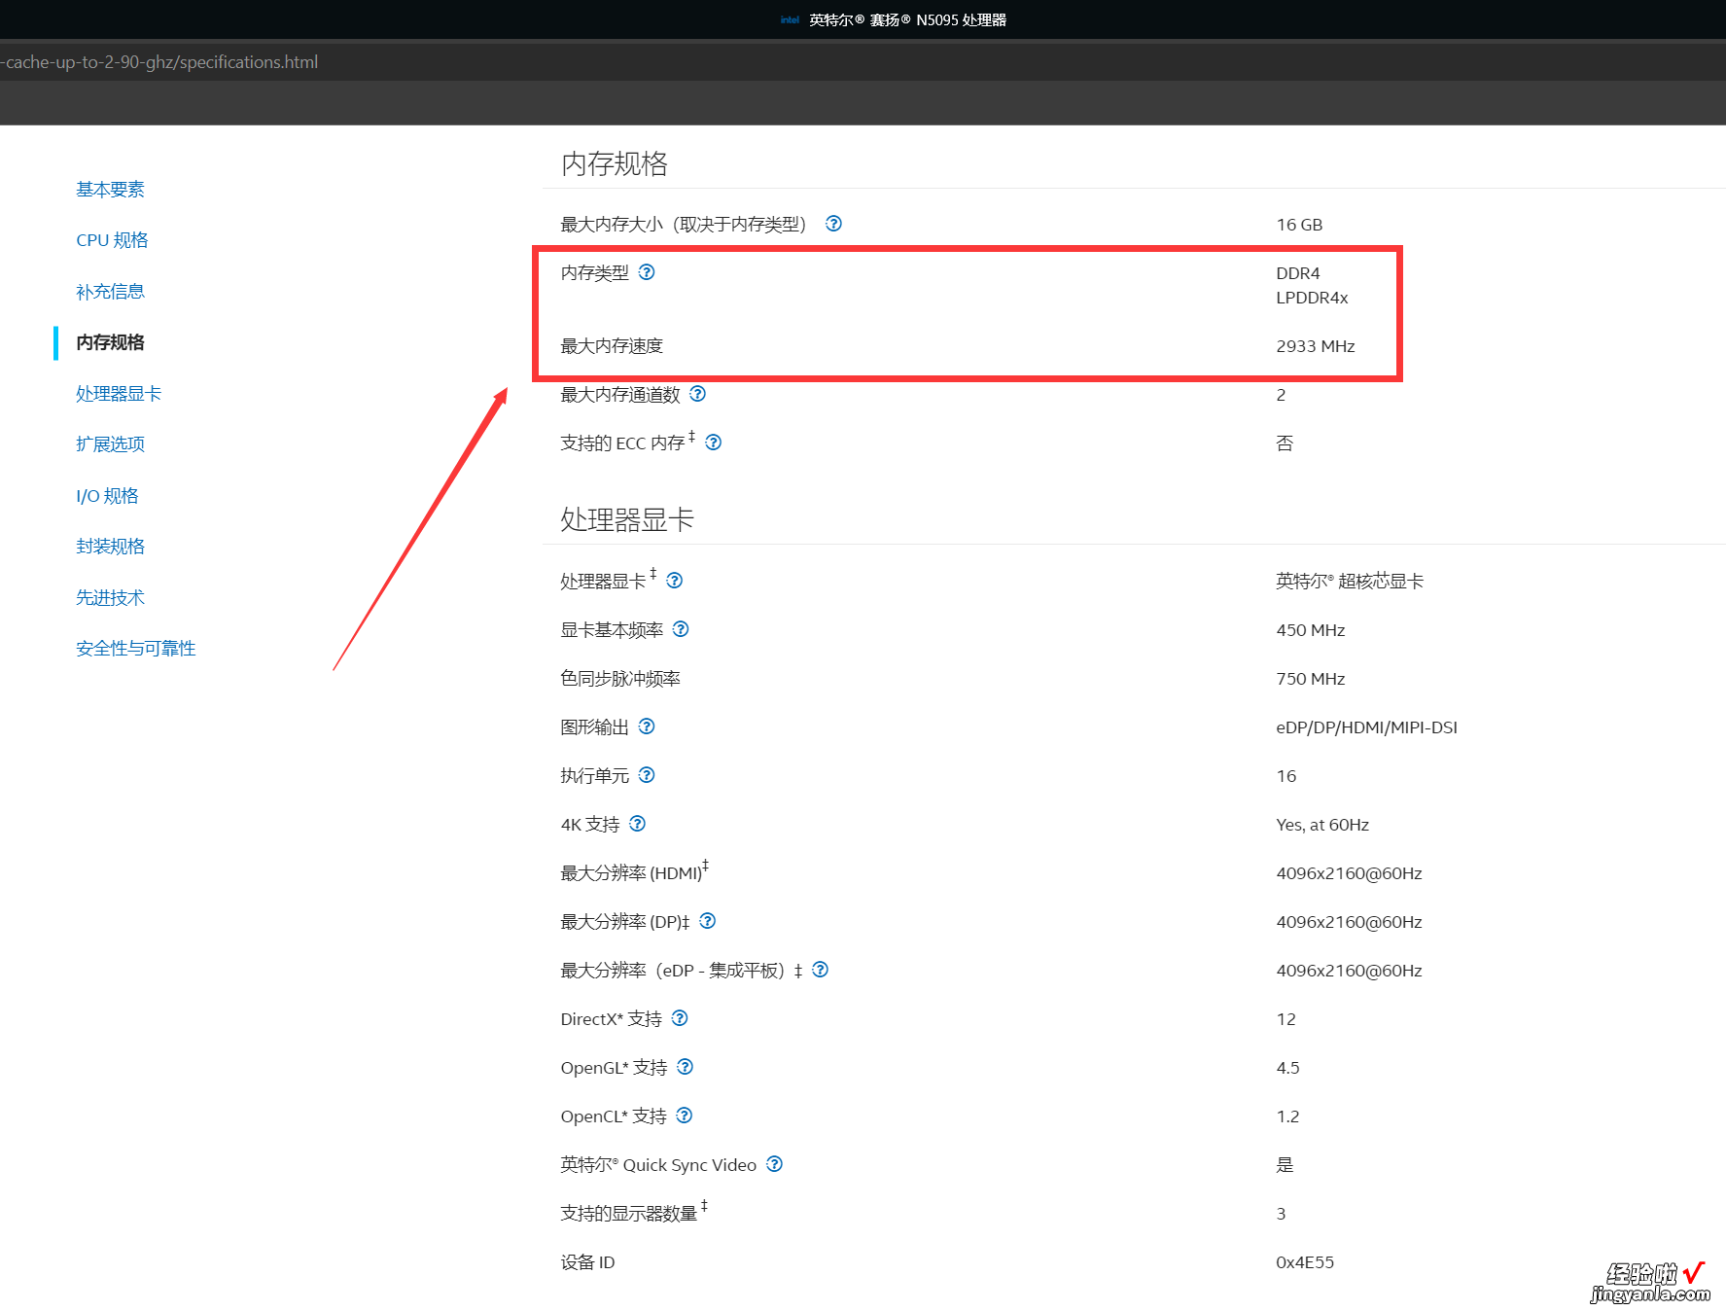Jump to I/O 规格 section
The width and height of the screenshot is (1726, 1311).
tap(107, 496)
